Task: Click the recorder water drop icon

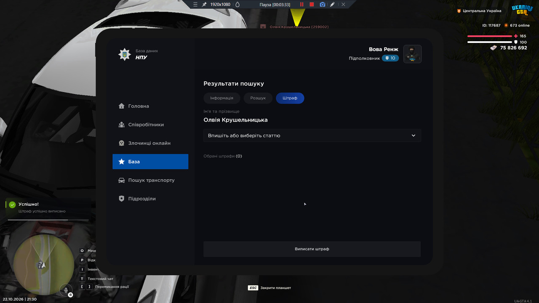Action: 237,4
